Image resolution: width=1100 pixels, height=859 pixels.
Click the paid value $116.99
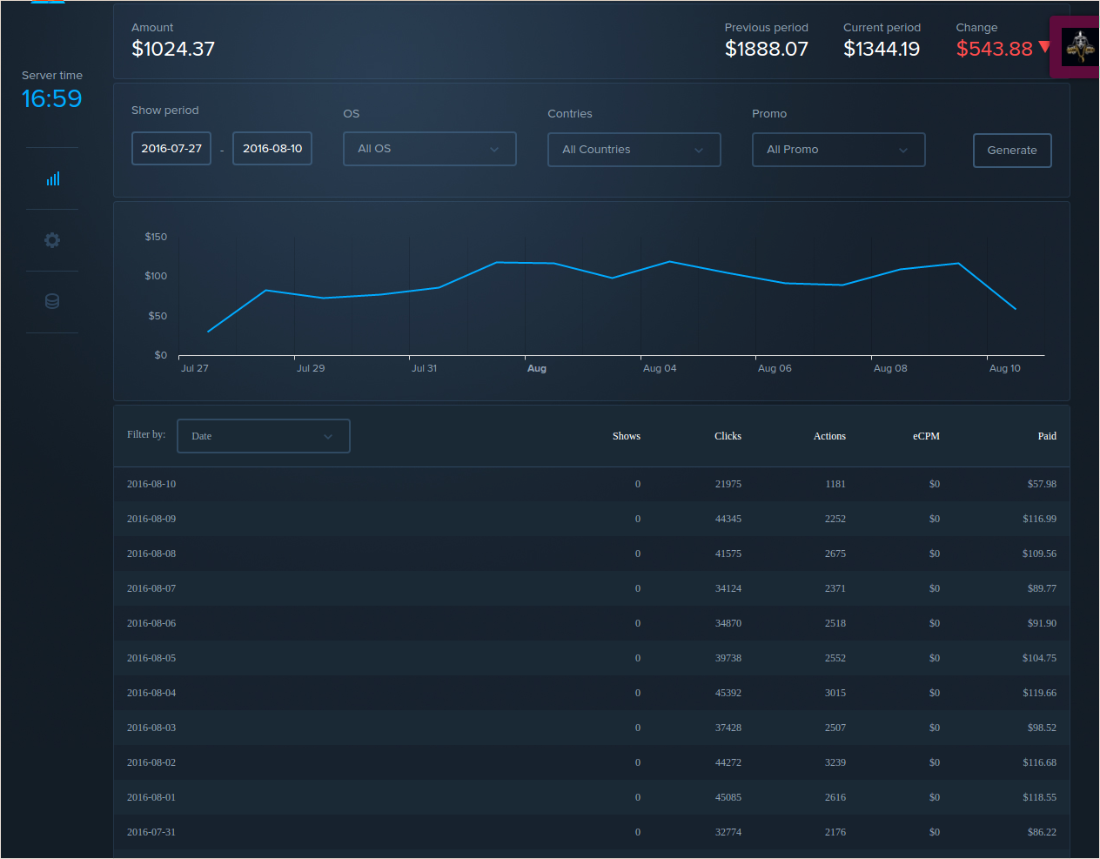(x=1039, y=519)
